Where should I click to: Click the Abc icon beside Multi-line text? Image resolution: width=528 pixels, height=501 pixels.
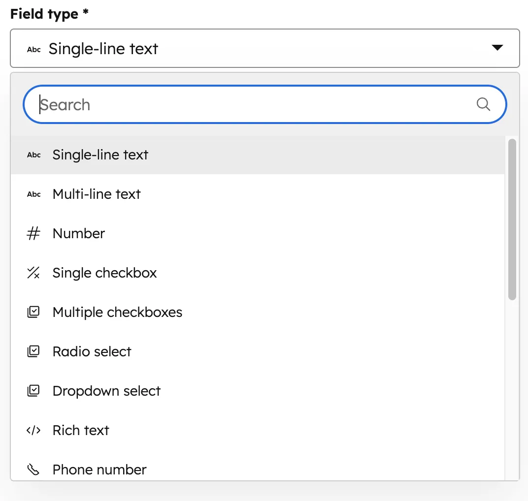33,194
